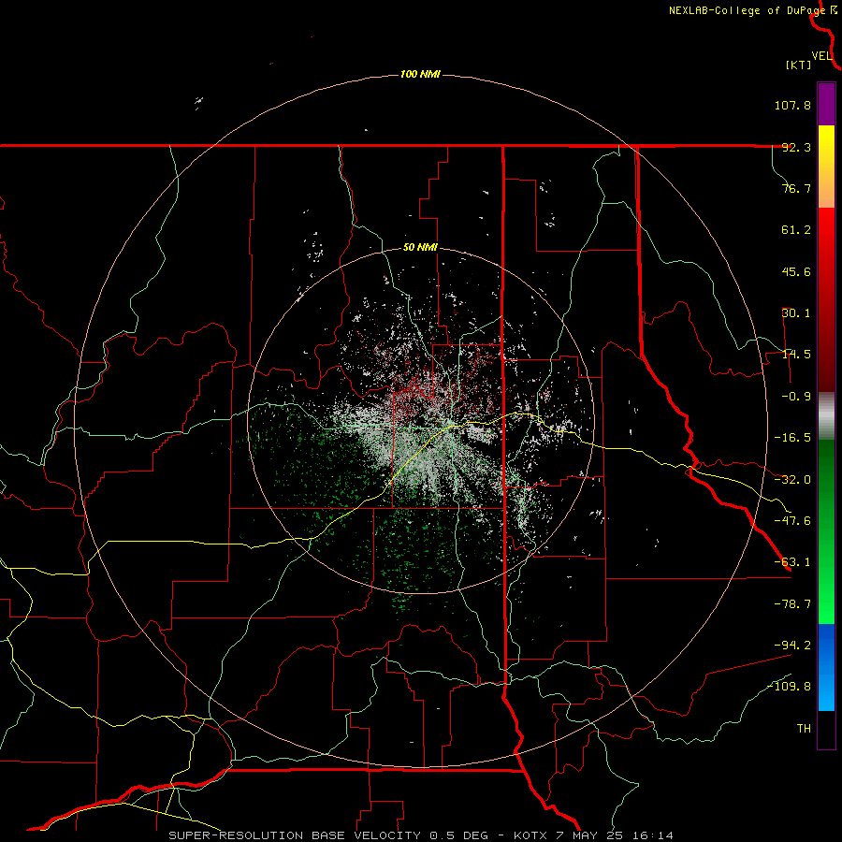Select the 76.7 velocity scale value
Image resolution: width=842 pixels, height=842 pixels.
796,188
